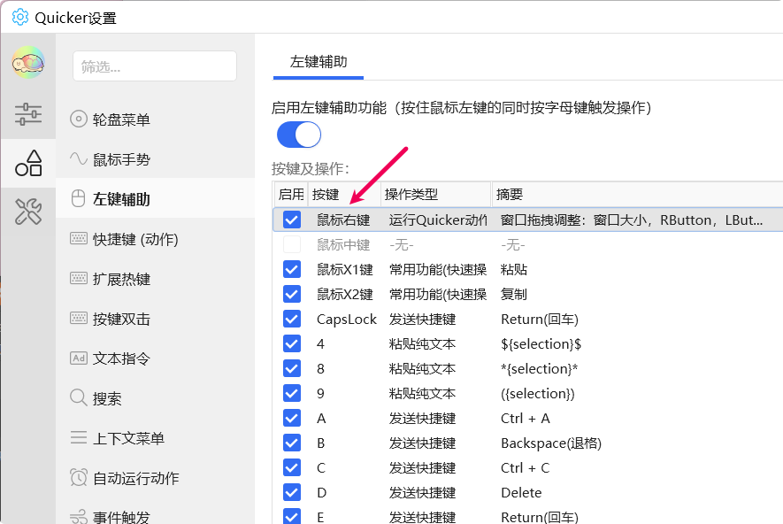The image size is (783, 524).
Task: Click 运行Quicker动作 operation type cell
Action: coord(438,220)
